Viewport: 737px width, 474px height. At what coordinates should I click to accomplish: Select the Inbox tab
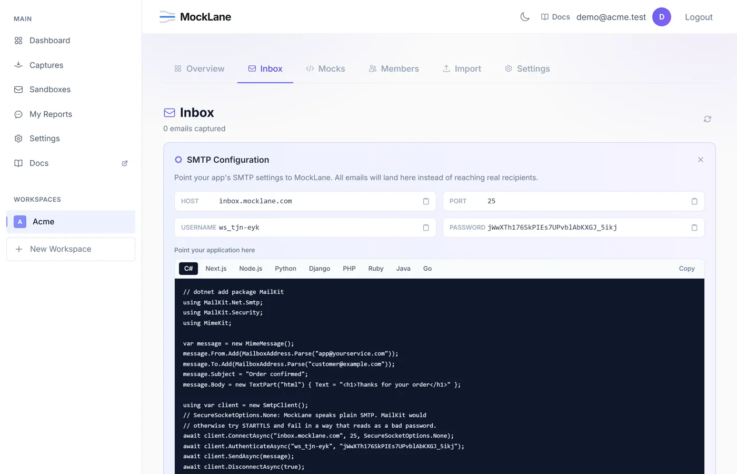pyautogui.click(x=265, y=68)
